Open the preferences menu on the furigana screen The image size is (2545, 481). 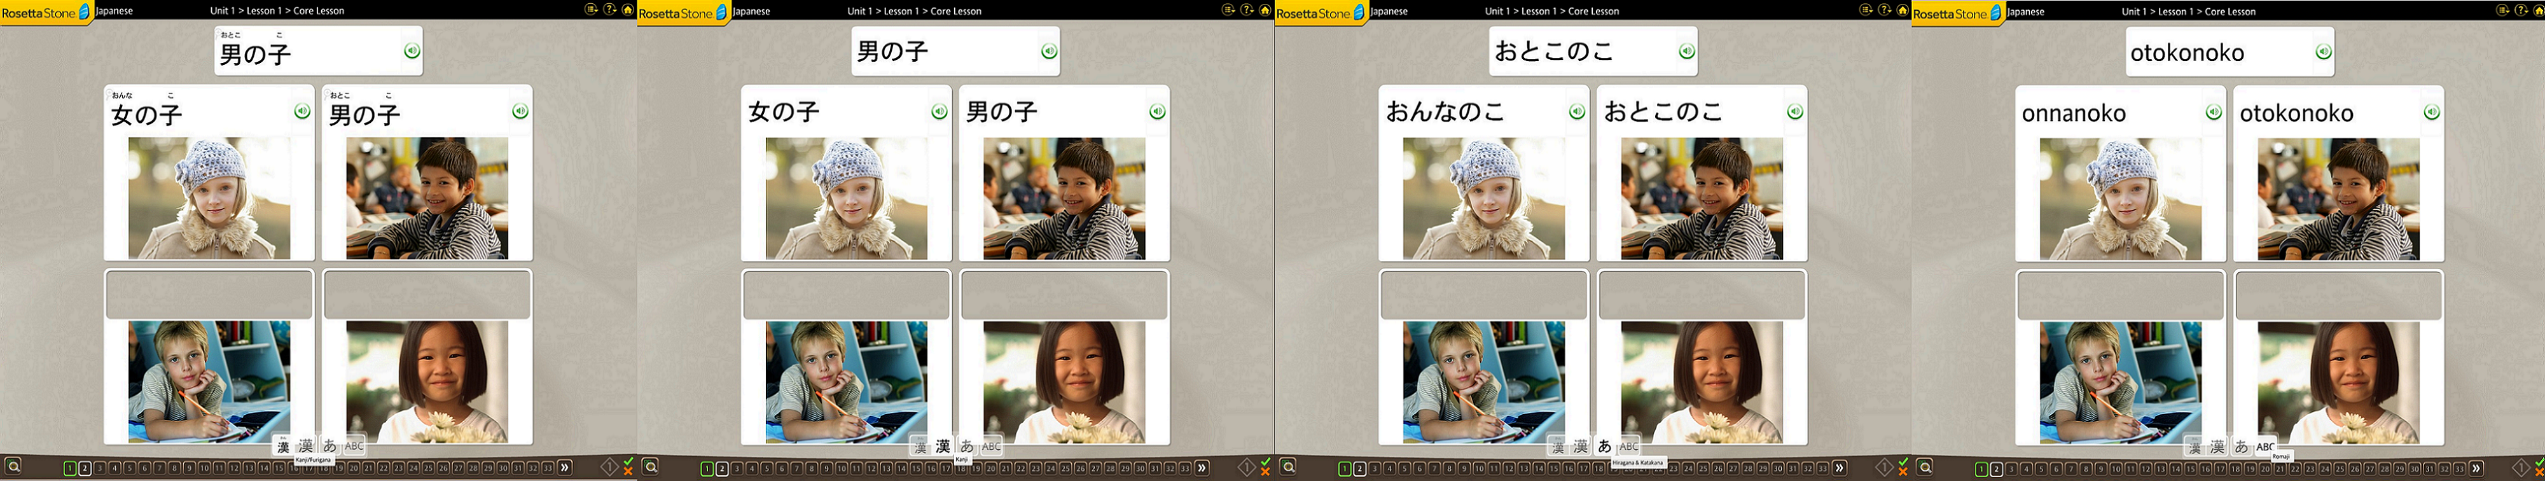(592, 9)
